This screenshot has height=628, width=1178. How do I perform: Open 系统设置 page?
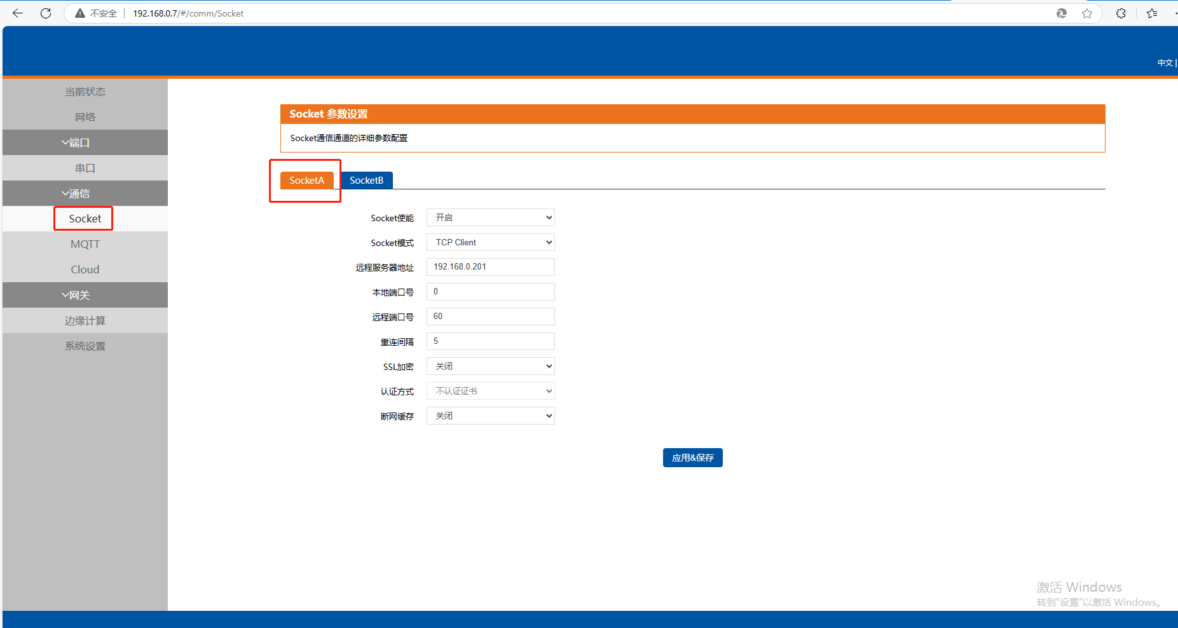point(85,346)
